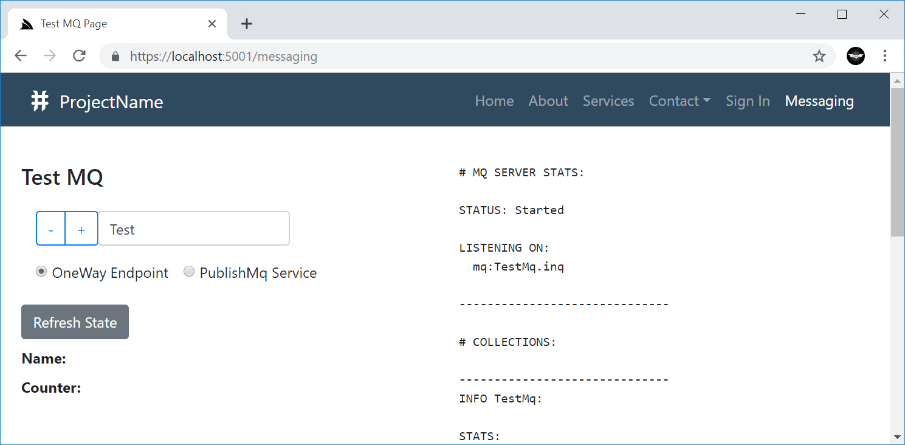Go to the Sign In page
The width and height of the screenshot is (905, 445).
(748, 101)
